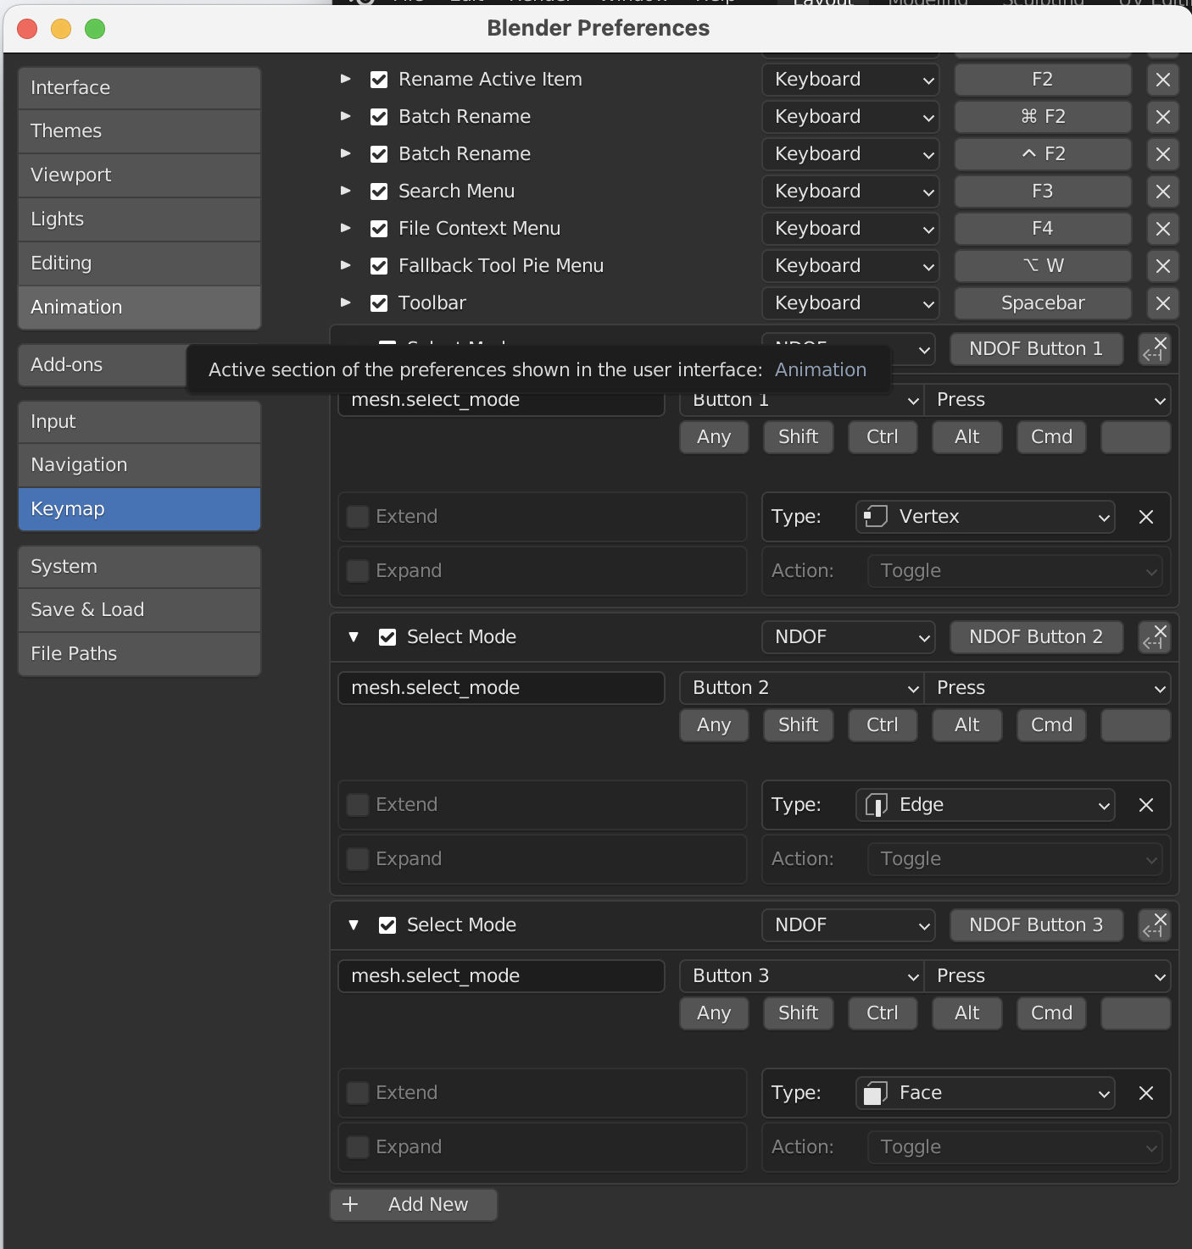Screen dimensions: 1192x1249
Task: Open the NDOF event type dropdown for Button 2
Action: coord(849,637)
